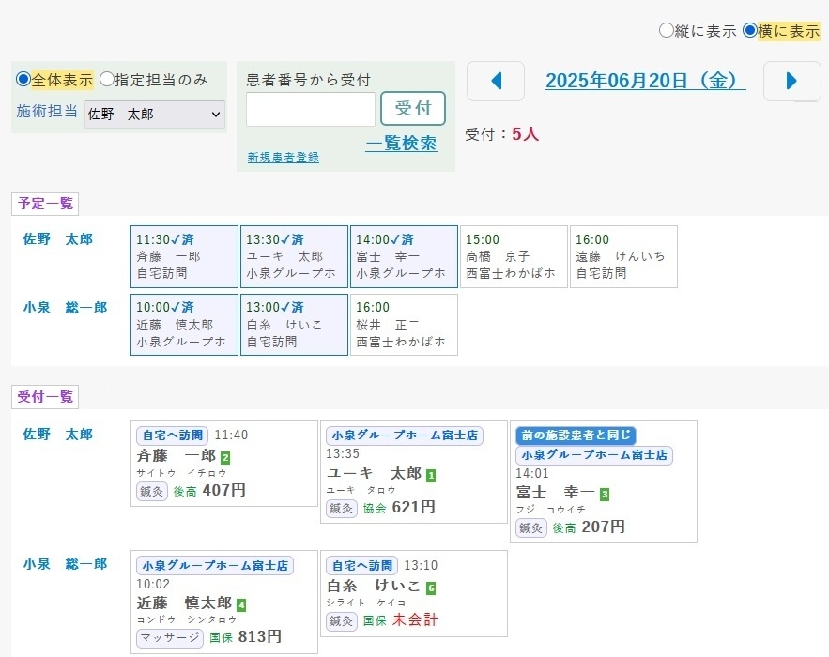Click the 受付 reception button
The height and width of the screenshot is (657, 829).
[x=413, y=108]
